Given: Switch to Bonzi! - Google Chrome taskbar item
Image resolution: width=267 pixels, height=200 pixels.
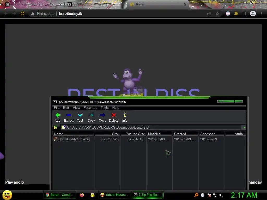Looking at the screenshot, I should coord(59,195).
